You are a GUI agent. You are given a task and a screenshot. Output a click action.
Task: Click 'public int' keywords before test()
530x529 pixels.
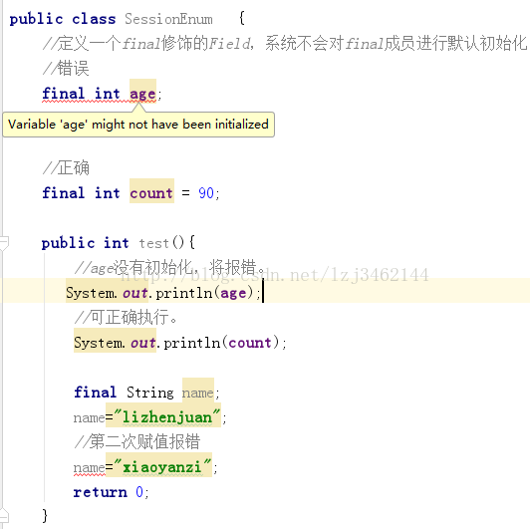click(x=86, y=243)
